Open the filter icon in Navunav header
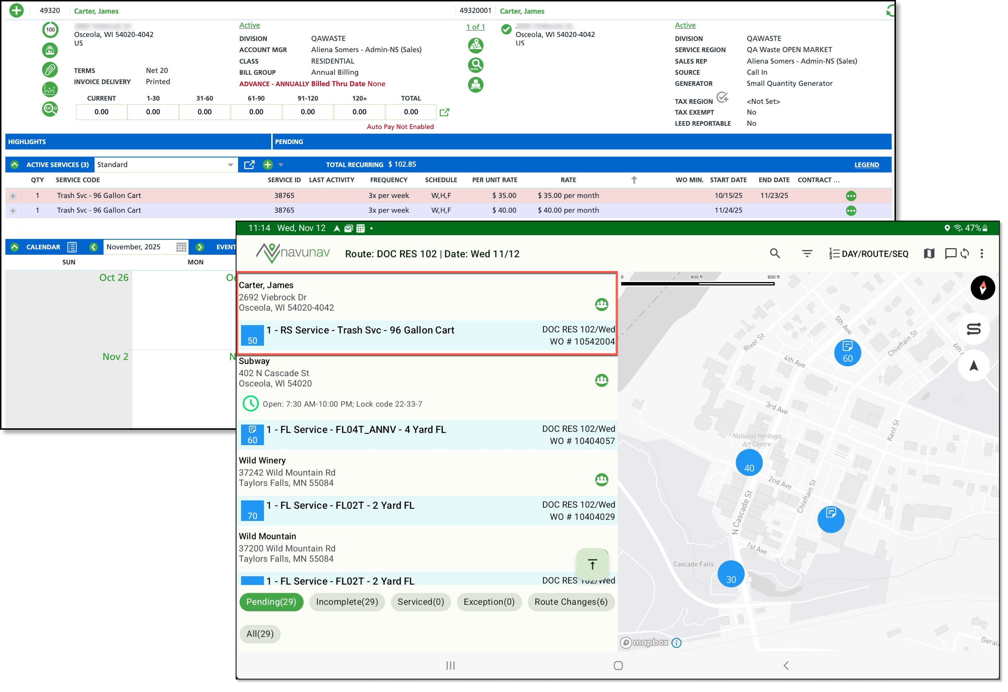This screenshot has height=692, width=1008. tap(807, 253)
